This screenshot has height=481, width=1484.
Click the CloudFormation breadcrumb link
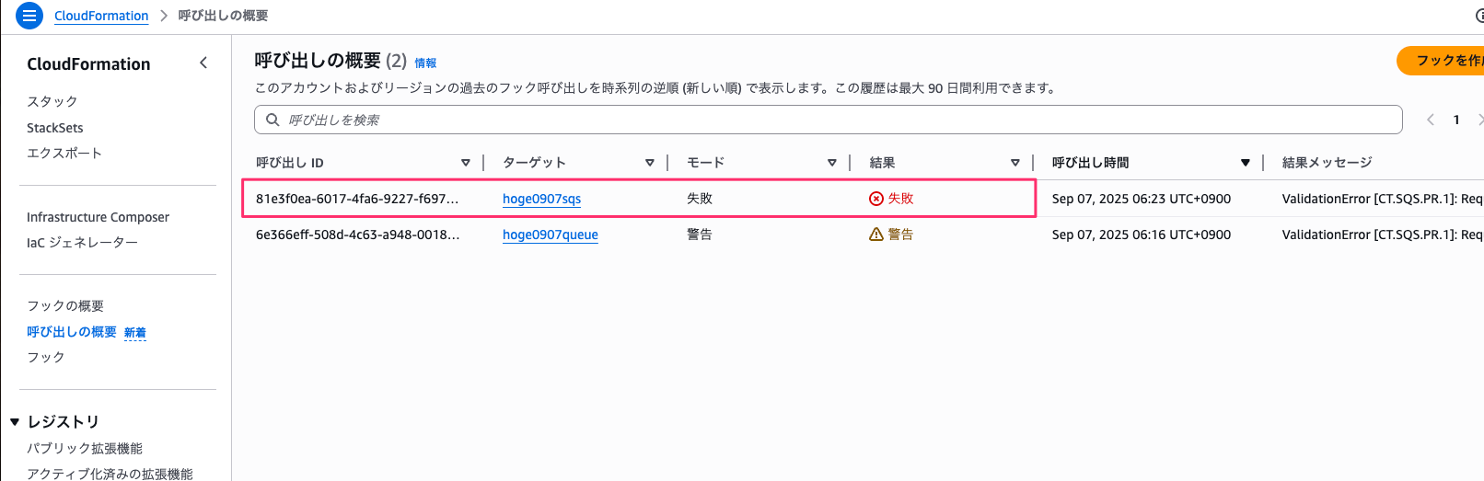pos(101,16)
